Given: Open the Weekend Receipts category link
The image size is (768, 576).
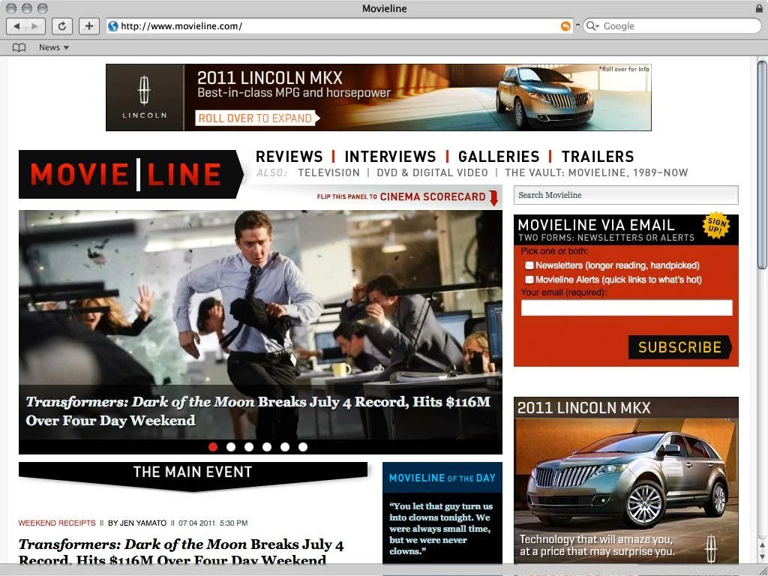Looking at the screenshot, I should [57, 523].
